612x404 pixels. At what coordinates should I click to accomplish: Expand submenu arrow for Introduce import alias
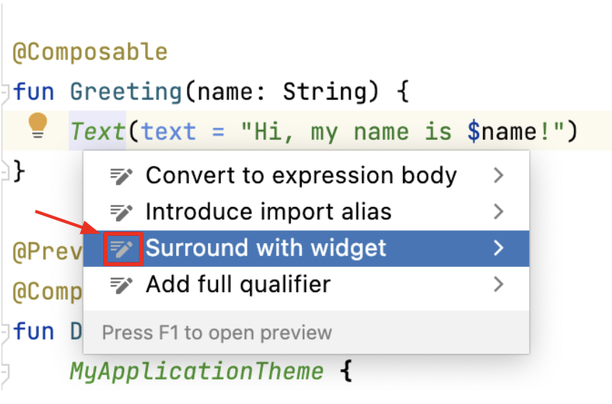click(x=498, y=212)
